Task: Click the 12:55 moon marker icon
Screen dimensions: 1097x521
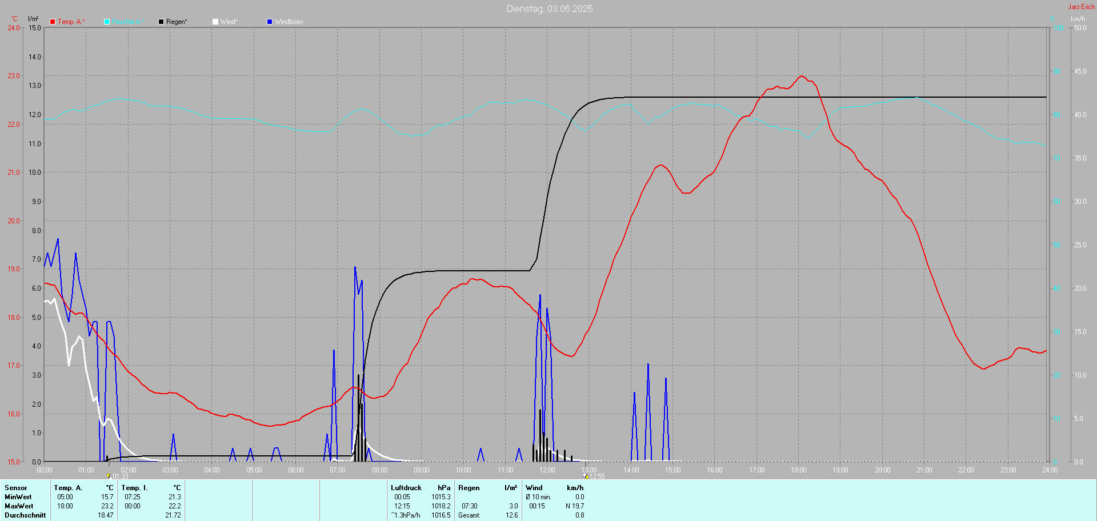Action: pyautogui.click(x=585, y=475)
